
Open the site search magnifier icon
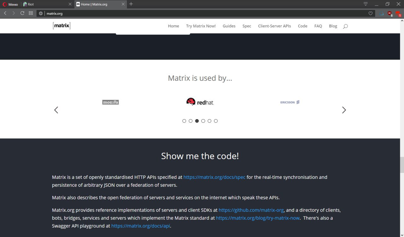(345, 26)
